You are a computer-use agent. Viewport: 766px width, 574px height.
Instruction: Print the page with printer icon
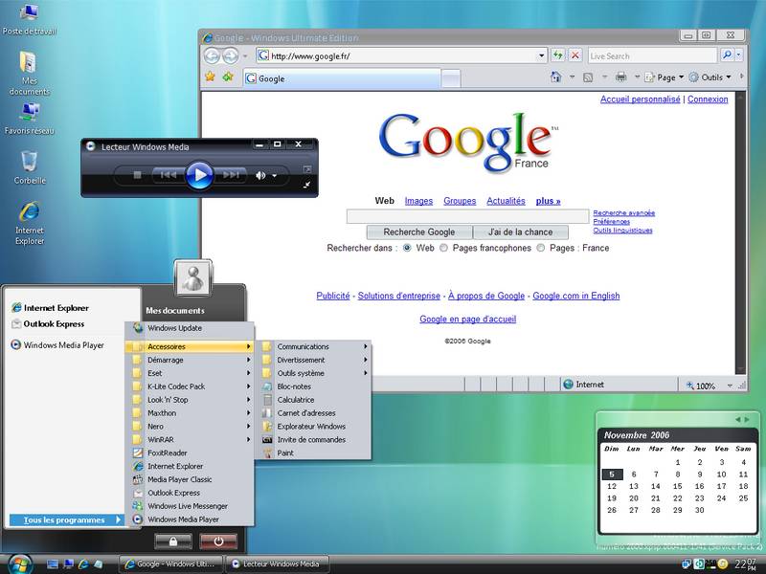point(620,77)
